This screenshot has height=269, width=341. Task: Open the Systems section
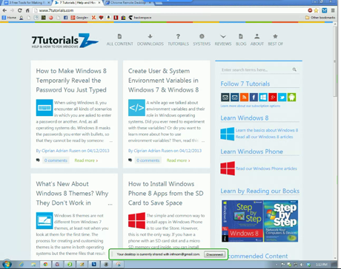[x=202, y=40]
